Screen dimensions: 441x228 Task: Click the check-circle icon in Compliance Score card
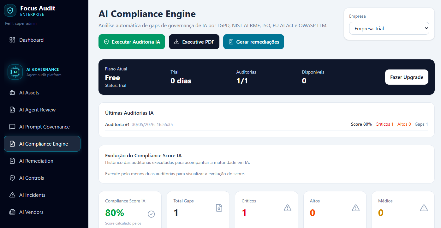(151, 214)
